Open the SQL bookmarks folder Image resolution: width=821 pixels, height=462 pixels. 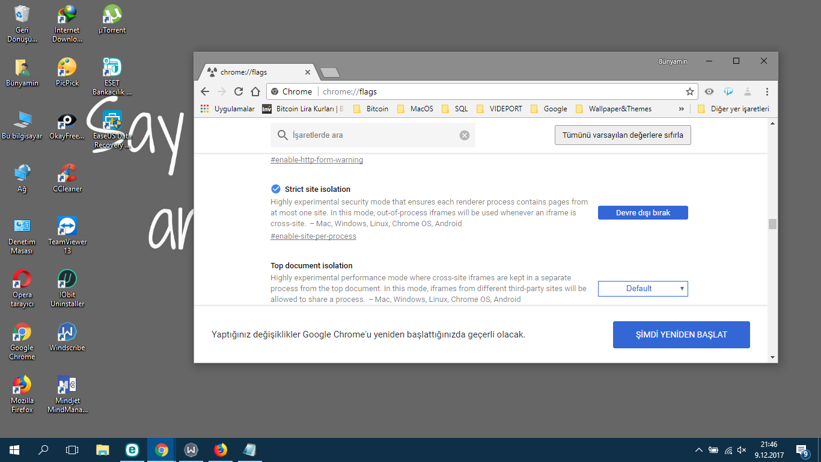tap(454, 109)
